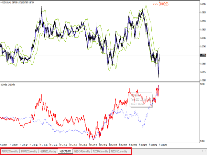Click the 21 Jul 16:38 time label
Image resolution: width=207 pixels, height=155 pixels.
coord(162,145)
